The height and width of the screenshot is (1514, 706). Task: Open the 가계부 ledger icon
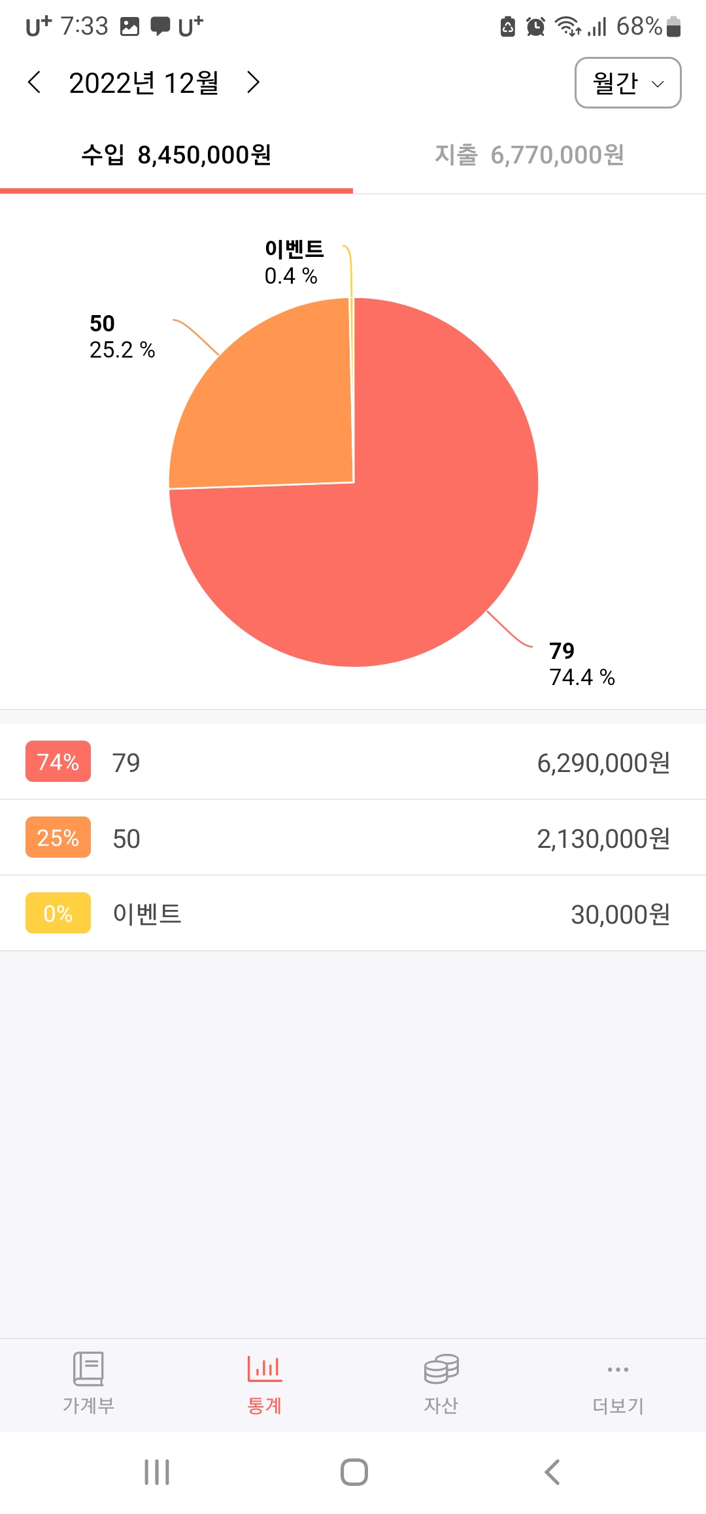coord(88,1368)
